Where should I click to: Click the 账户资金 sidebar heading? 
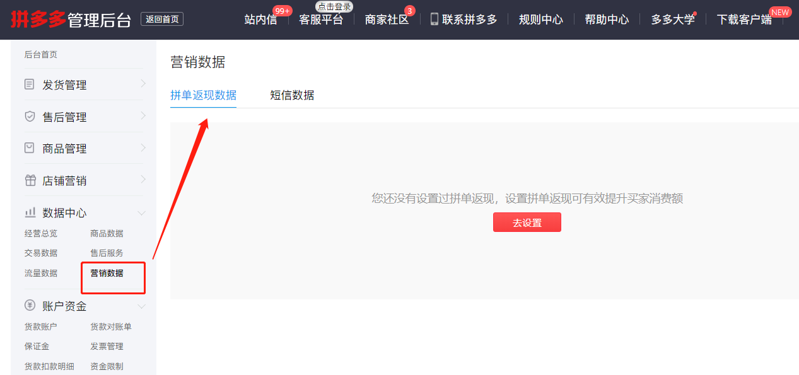coord(64,306)
